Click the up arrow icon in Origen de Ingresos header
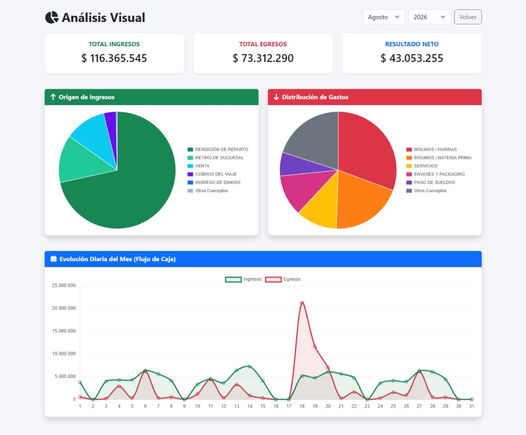Image resolution: width=526 pixels, height=435 pixels. pyautogui.click(x=53, y=97)
